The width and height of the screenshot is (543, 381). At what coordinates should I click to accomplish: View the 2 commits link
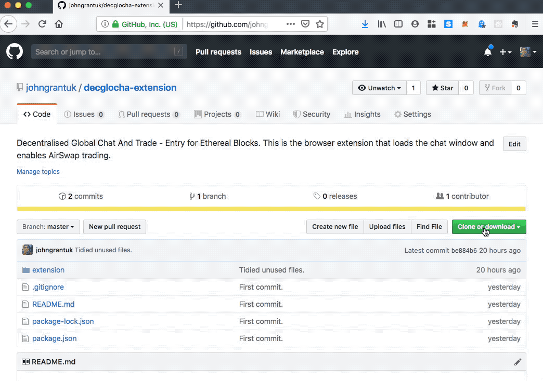point(81,196)
